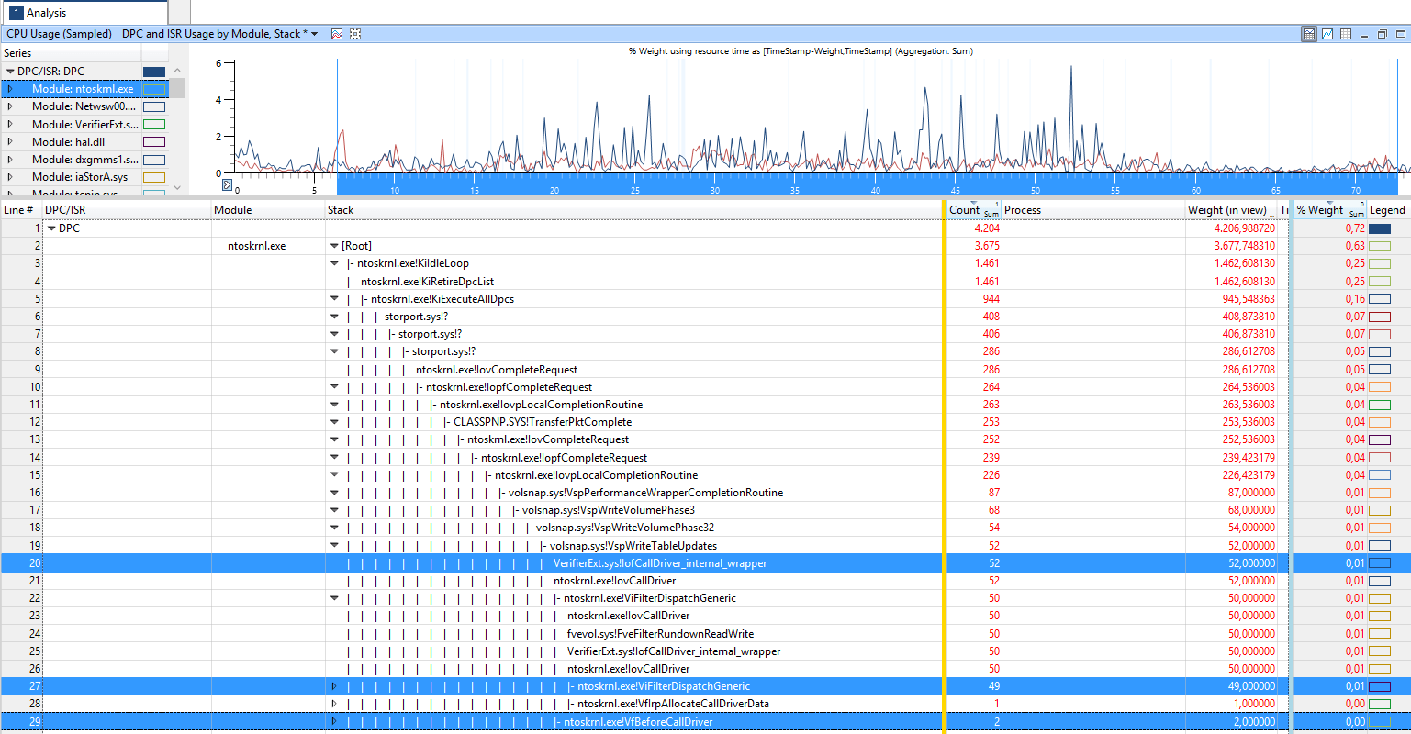1411x734 pixels.
Task: Toggle Module: dxgmms1.s... series swatch
Action: tap(154, 160)
